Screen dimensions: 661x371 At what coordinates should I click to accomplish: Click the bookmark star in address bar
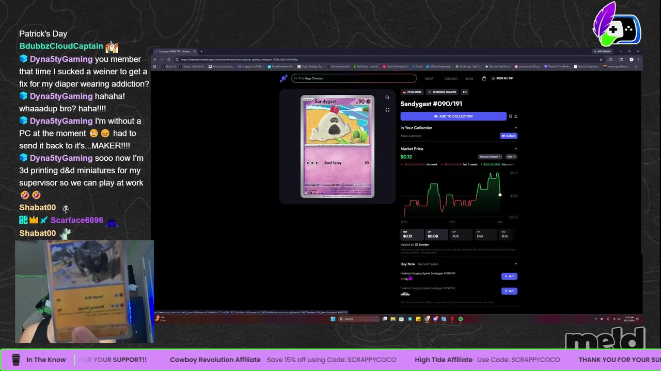pyautogui.click(x=601, y=59)
